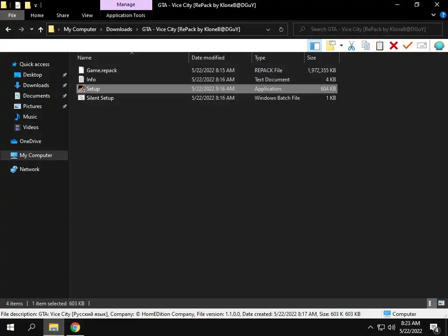Open Customize Quick Access Toolbar dropdown
The height and width of the screenshot is (336, 448).
[x=36, y=5]
